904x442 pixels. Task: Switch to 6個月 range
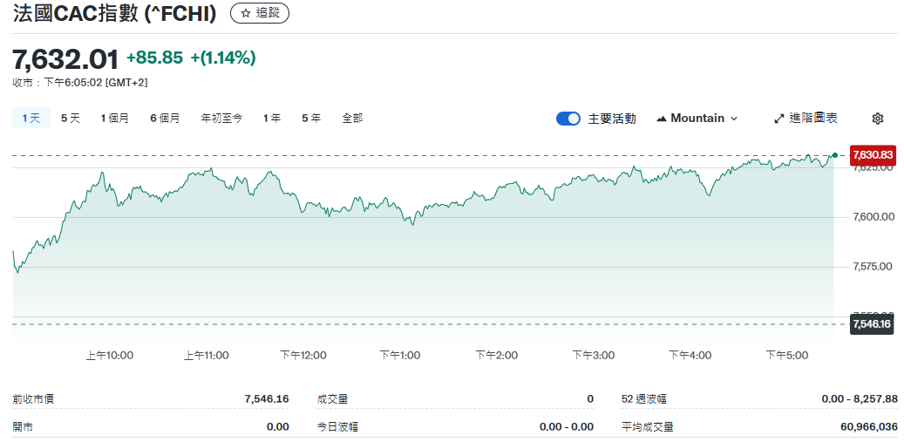pos(164,119)
